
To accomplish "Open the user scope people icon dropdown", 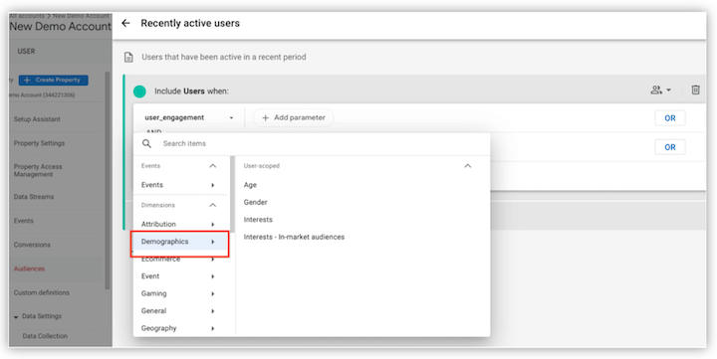I will [661, 90].
